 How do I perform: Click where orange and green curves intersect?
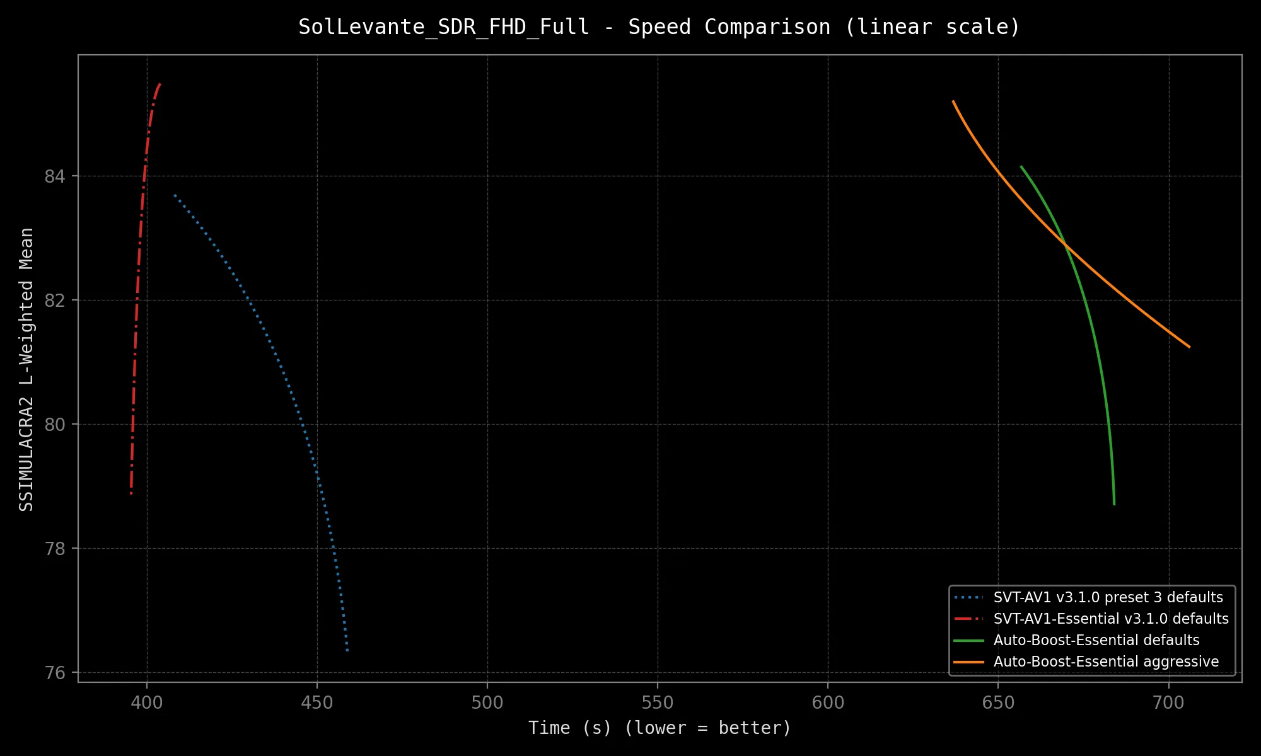coord(1065,244)
